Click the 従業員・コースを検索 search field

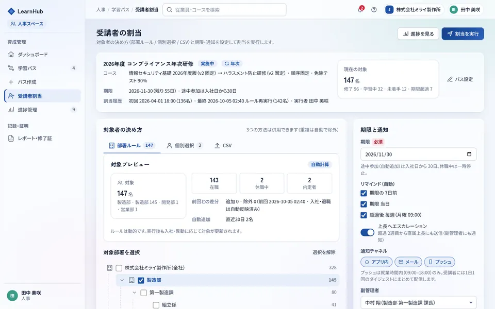[224, 10]
